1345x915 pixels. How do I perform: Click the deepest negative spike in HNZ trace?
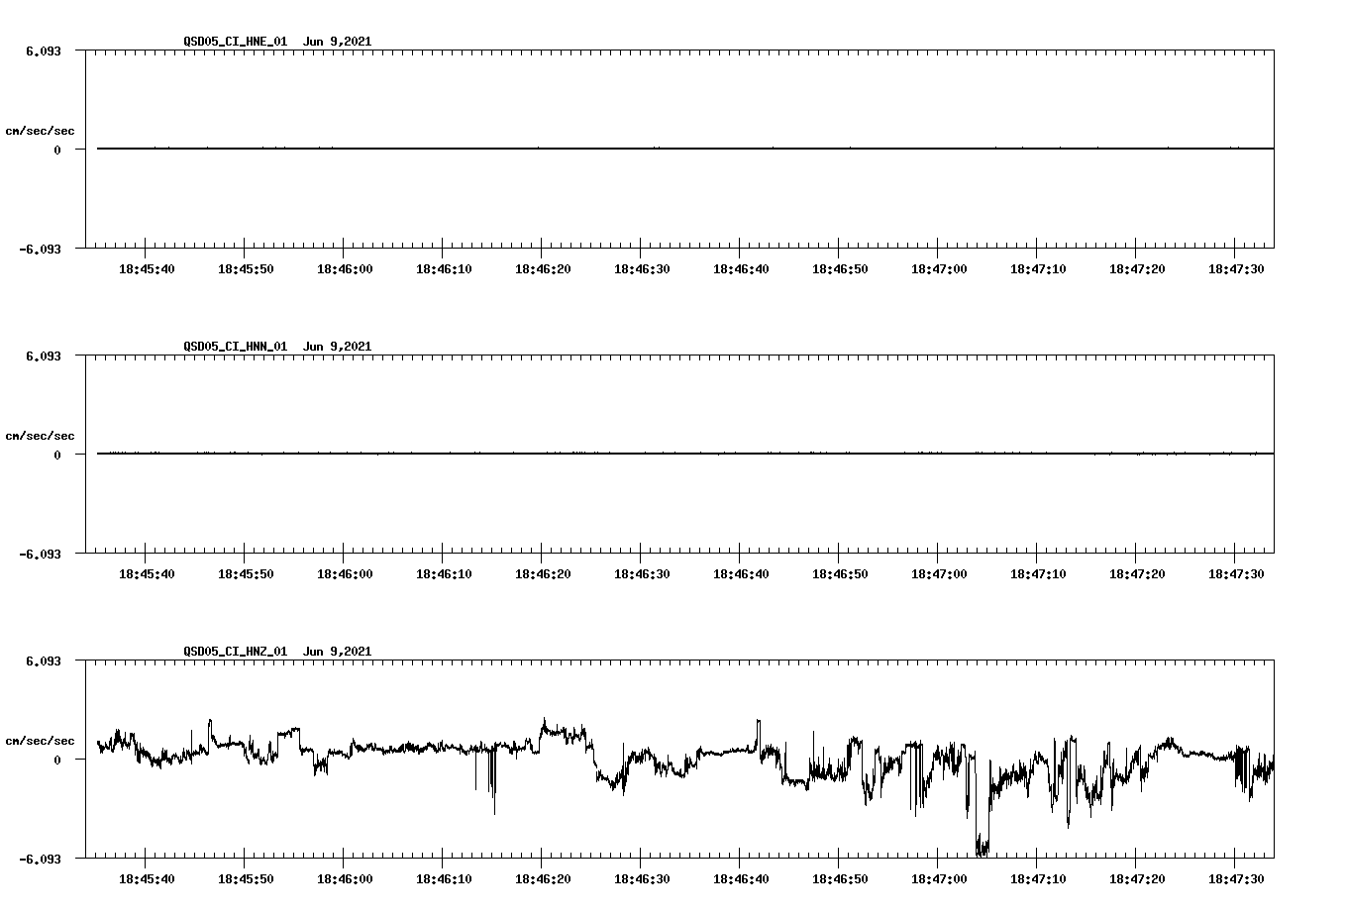pos(982,848)
